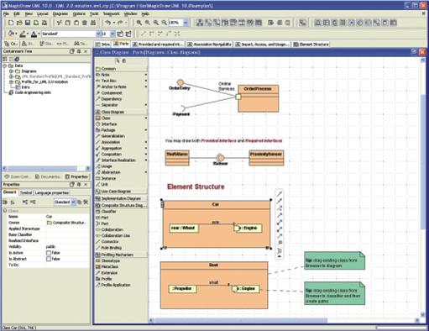
Task: Open the Symbol properties tab
Action: (26, 192)
